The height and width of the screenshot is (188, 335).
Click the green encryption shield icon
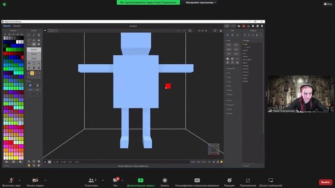coord(4,4)
